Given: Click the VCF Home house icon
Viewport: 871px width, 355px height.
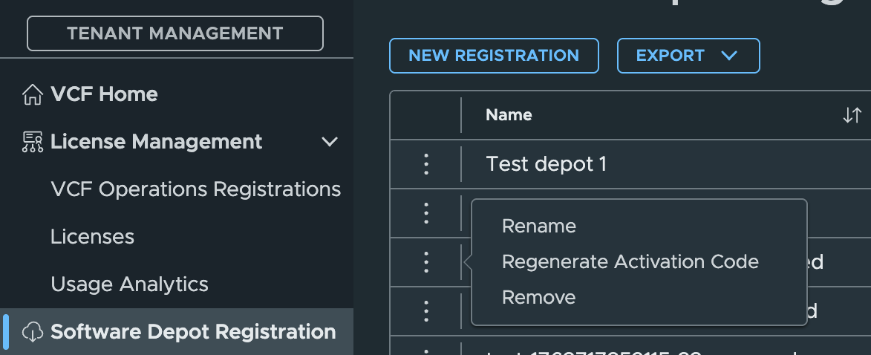Looking at the screenshot, I should coord(32,94).
